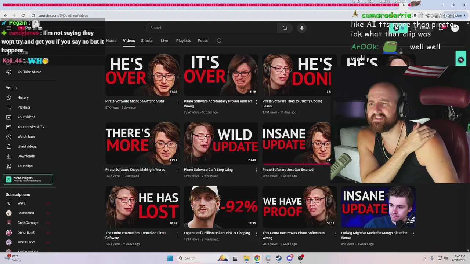Open options for The Entire Internet has Turned video
This screenshot has width=470, height=264.
pos(178,234)
